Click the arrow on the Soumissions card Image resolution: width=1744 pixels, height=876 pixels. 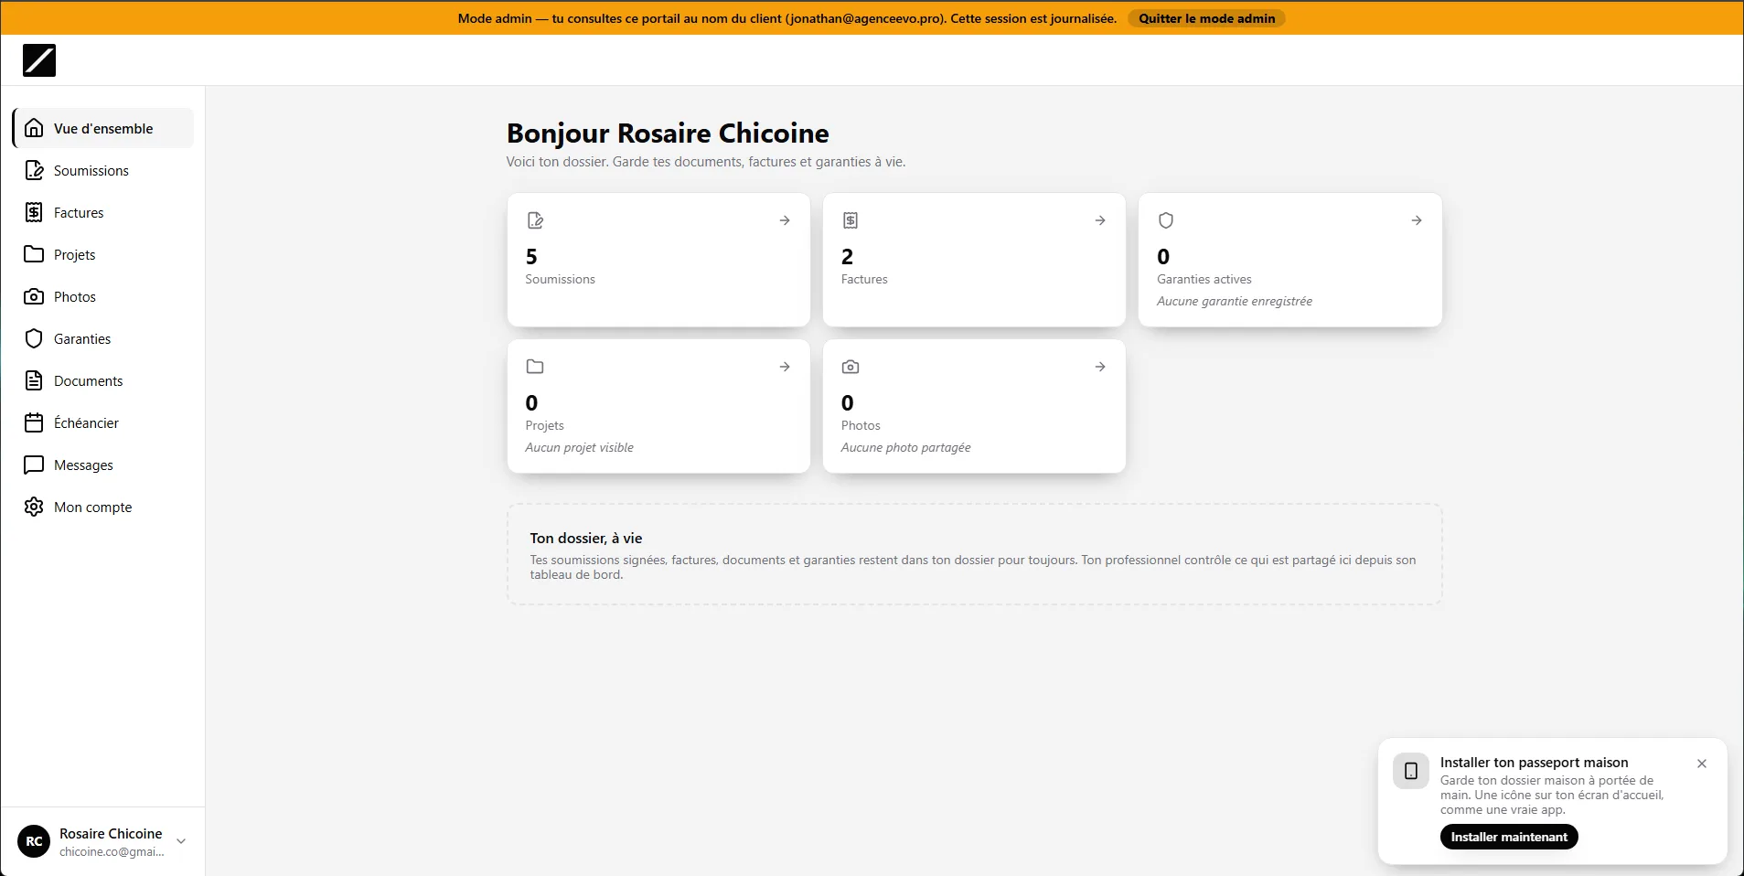click(785, 220)
